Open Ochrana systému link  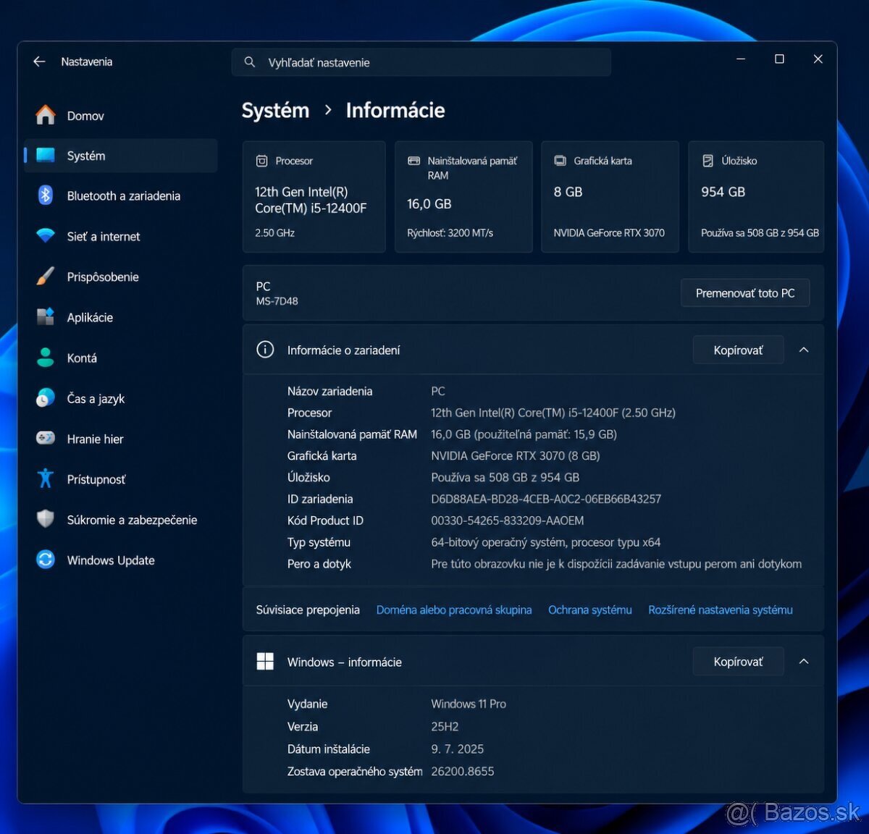(590, 610)
